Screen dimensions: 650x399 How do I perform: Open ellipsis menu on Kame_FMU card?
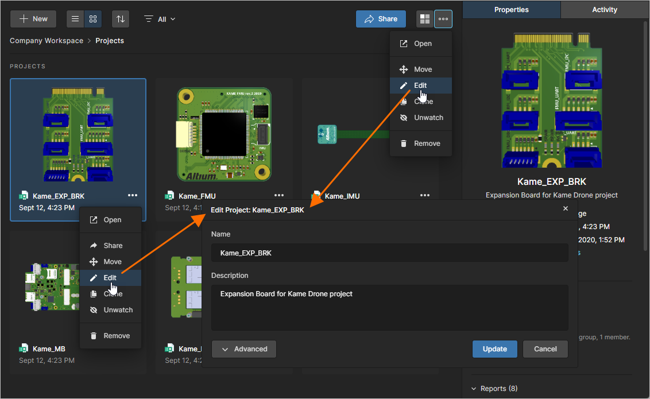click(279, 195)
